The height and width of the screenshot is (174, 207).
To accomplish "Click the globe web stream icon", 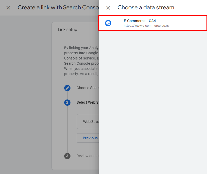I will (x=108, y=23).
